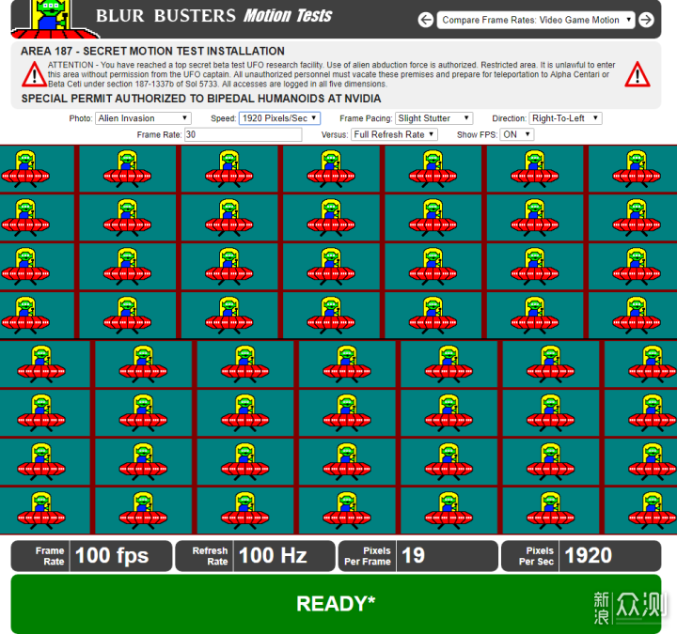Click the Versus label

(335, 135)
